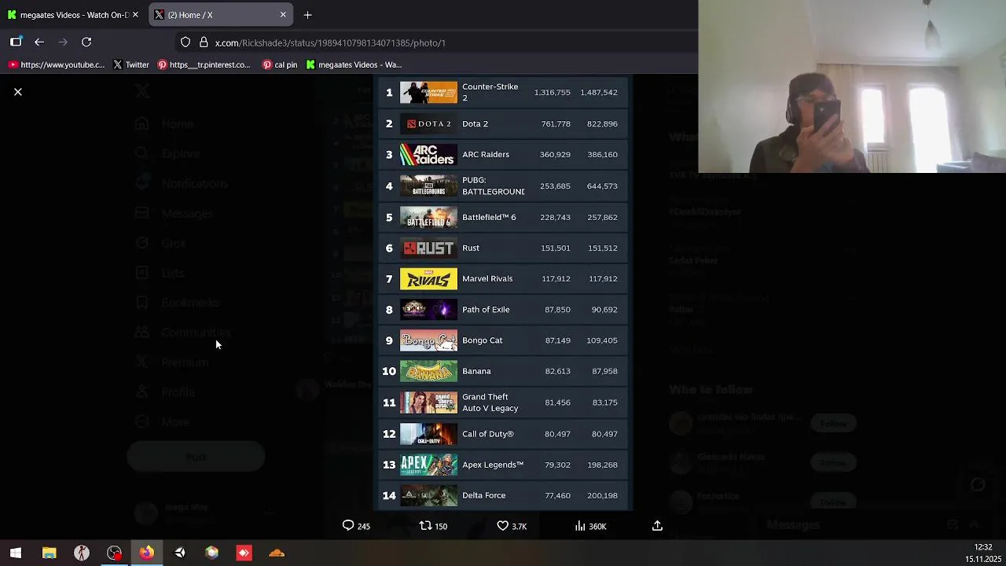The image size is (1006, 566).
Task: Click the Counter-Strike 2 thumbnail
Action: pyautogui.click(x=428, y=93)
